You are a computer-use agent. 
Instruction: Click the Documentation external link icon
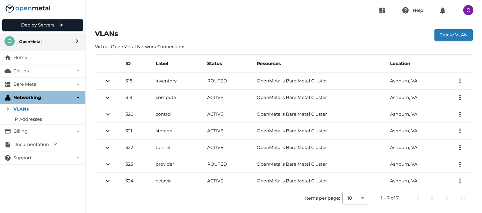(x=55, y=144)
